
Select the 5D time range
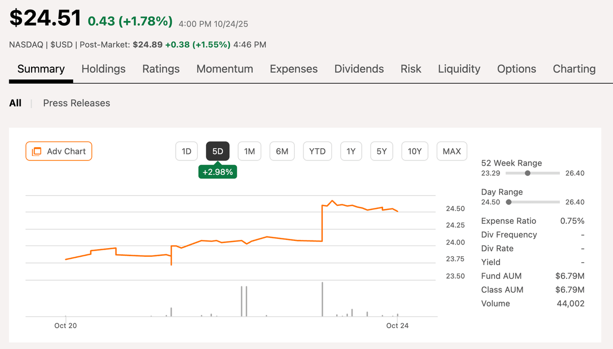[218, 151]
